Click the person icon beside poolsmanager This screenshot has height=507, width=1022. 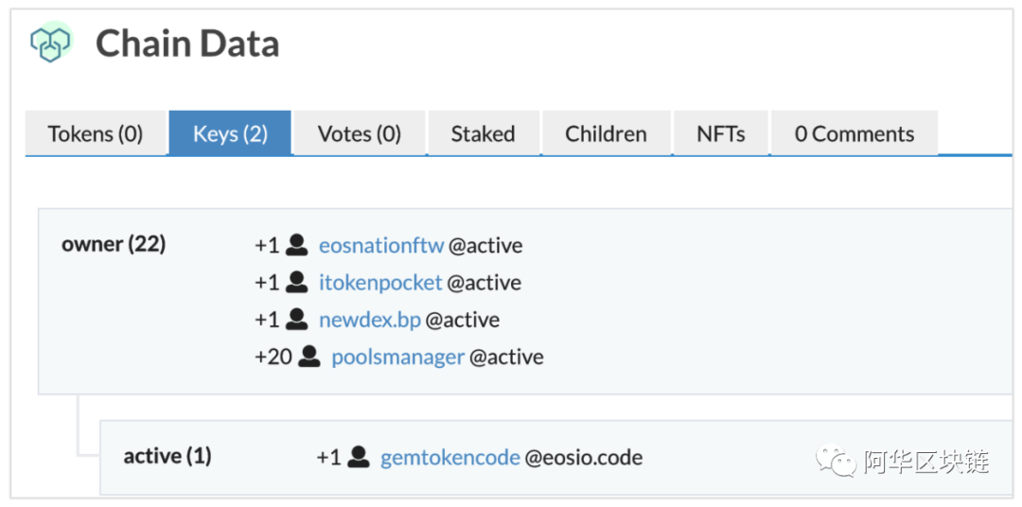[x=310, y=357]
